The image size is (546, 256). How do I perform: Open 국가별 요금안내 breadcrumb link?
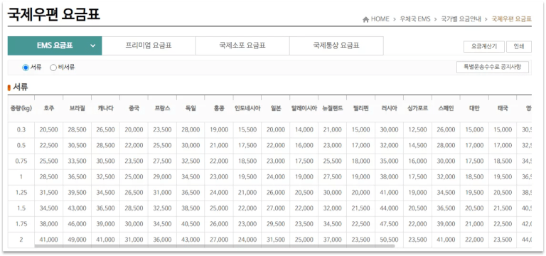(461, 19)
